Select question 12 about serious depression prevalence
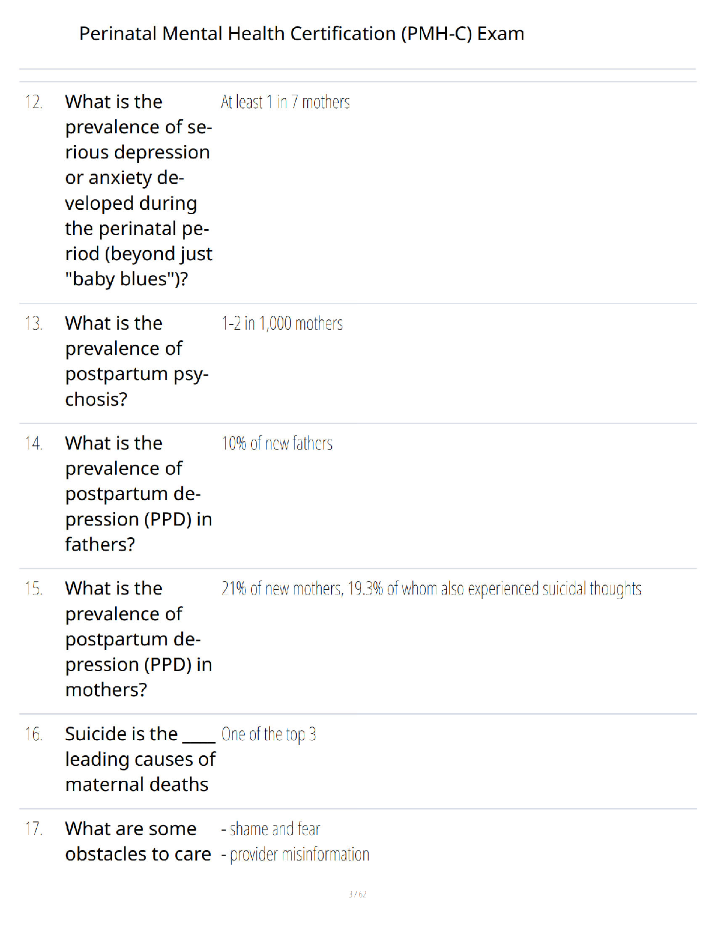 click(x=139, y=191)
